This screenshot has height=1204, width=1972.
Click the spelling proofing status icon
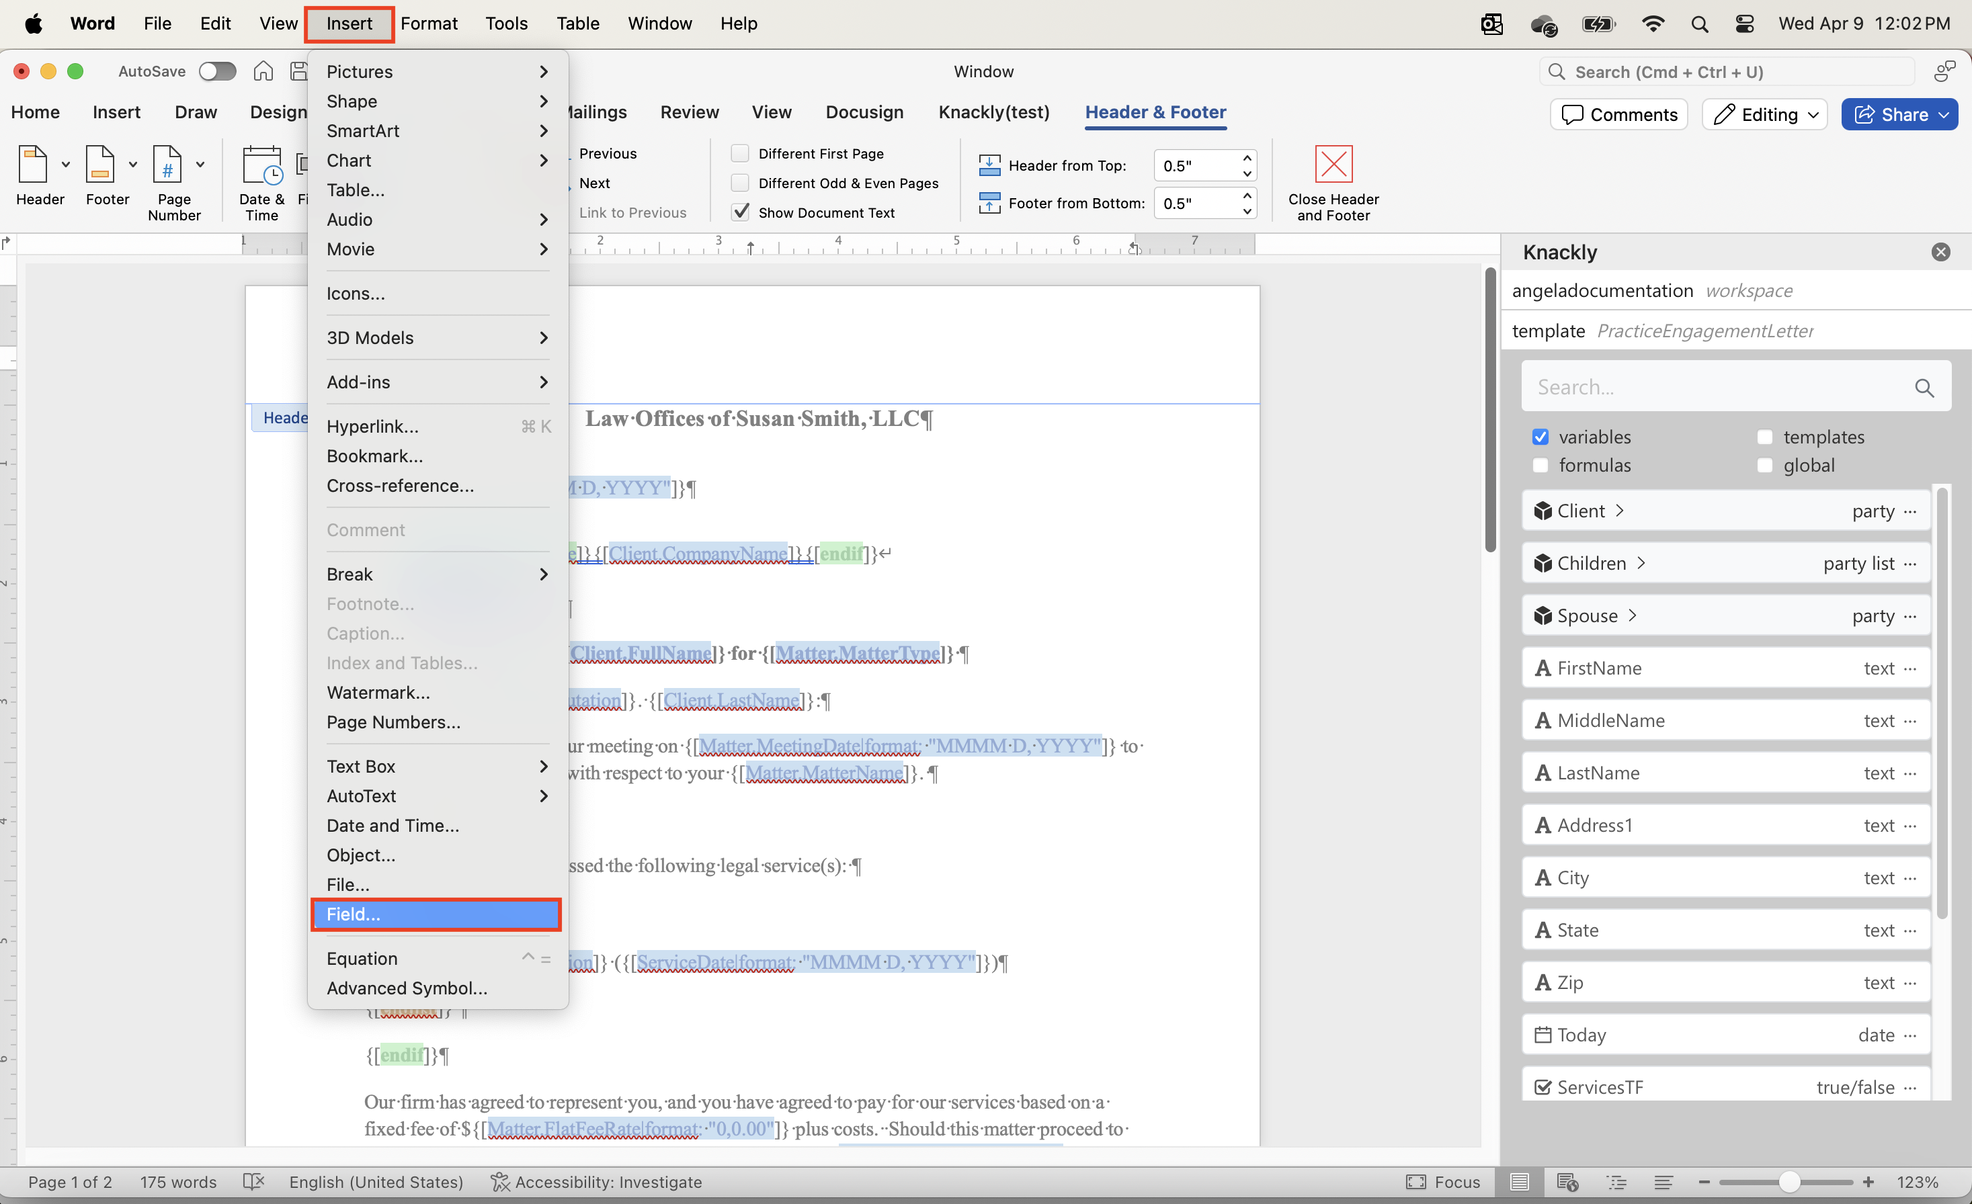(253, 1182)
